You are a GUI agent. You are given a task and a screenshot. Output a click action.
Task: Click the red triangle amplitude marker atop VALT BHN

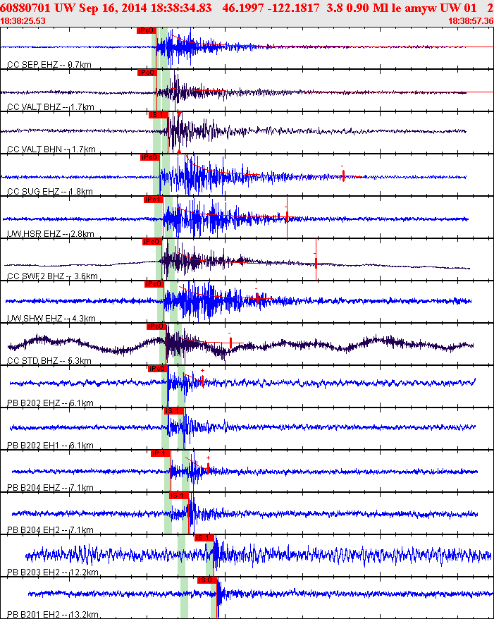179,114
